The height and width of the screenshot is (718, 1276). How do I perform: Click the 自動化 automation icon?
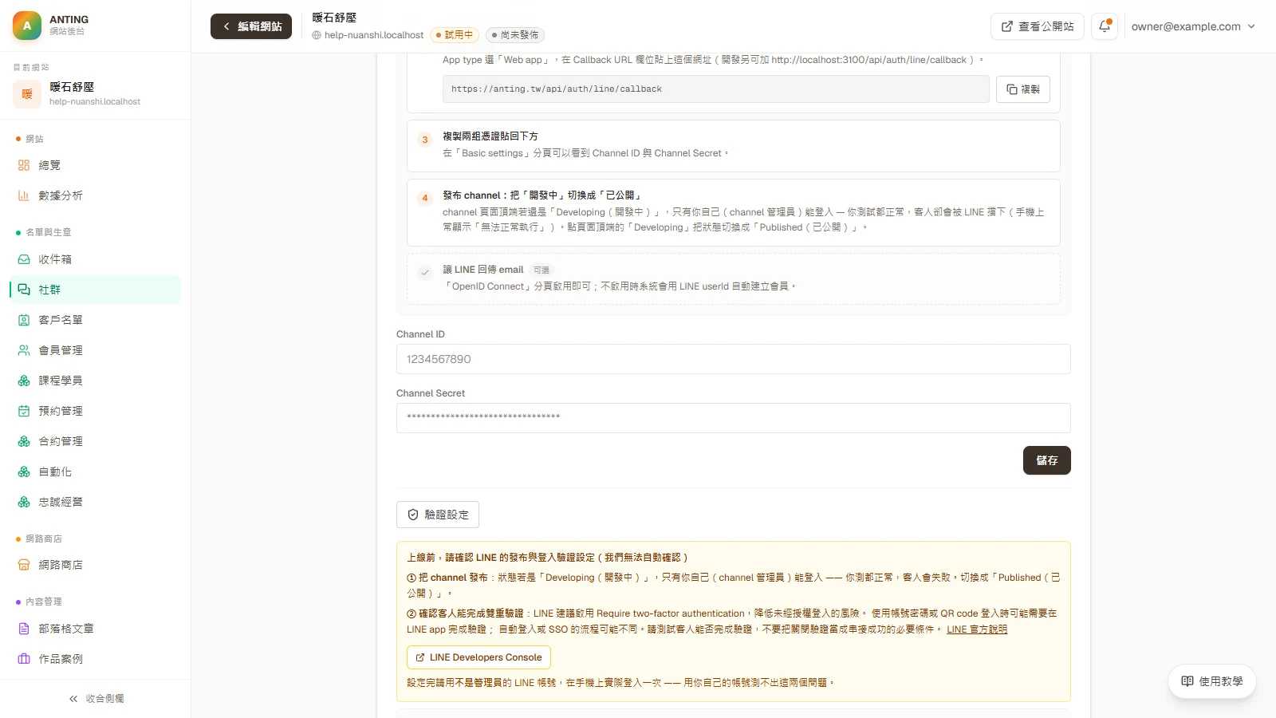tap(24, 472)
